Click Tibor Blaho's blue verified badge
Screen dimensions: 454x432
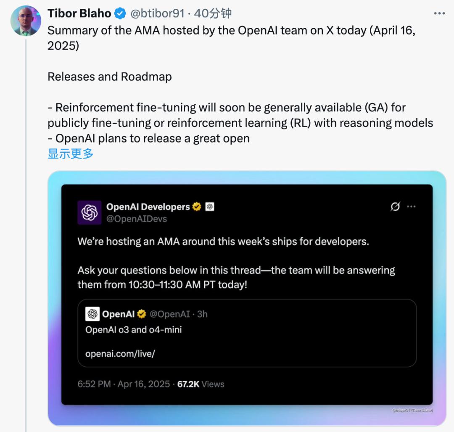(120, 13)
